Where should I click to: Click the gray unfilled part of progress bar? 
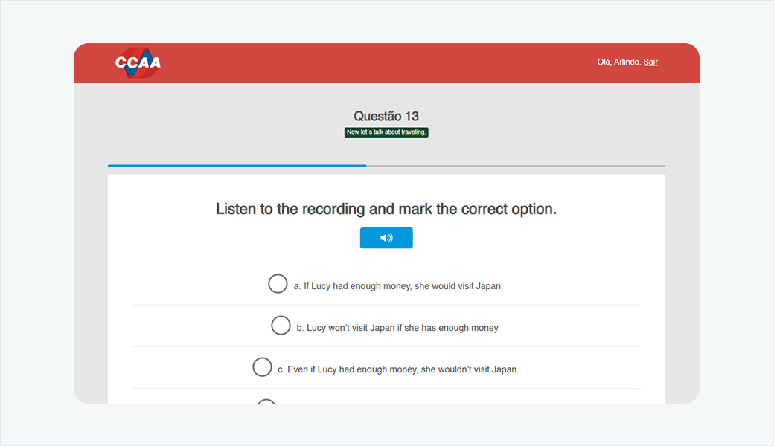tap(515, 166)
